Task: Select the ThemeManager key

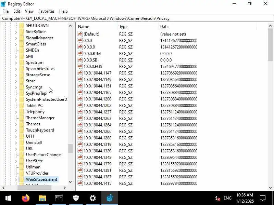Action: pos(40,118)
